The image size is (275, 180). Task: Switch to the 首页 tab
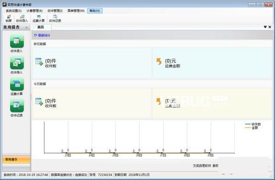coord(41,27)
